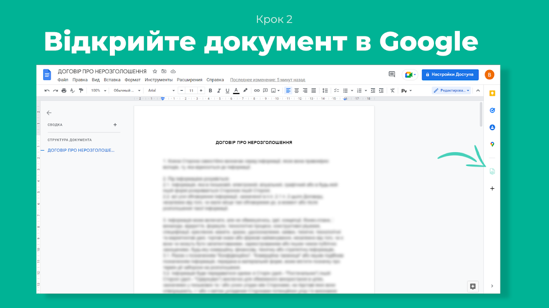Screen dimensions: 549x308
Task: Open the Расширения menu
Action: 190,80
